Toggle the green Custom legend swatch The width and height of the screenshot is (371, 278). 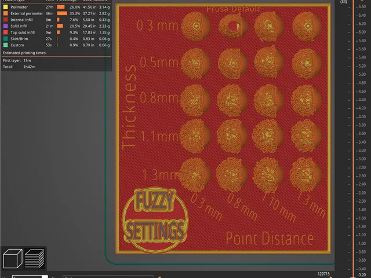point(5,45)
